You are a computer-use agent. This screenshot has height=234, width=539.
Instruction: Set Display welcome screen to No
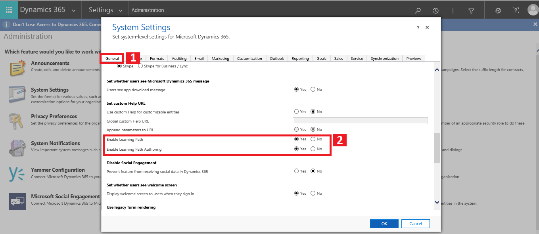[313, 194]
